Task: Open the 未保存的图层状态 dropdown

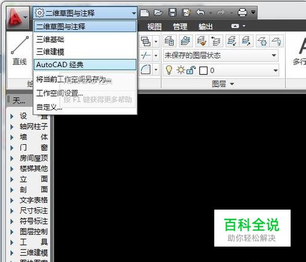Action: point(220,55)
